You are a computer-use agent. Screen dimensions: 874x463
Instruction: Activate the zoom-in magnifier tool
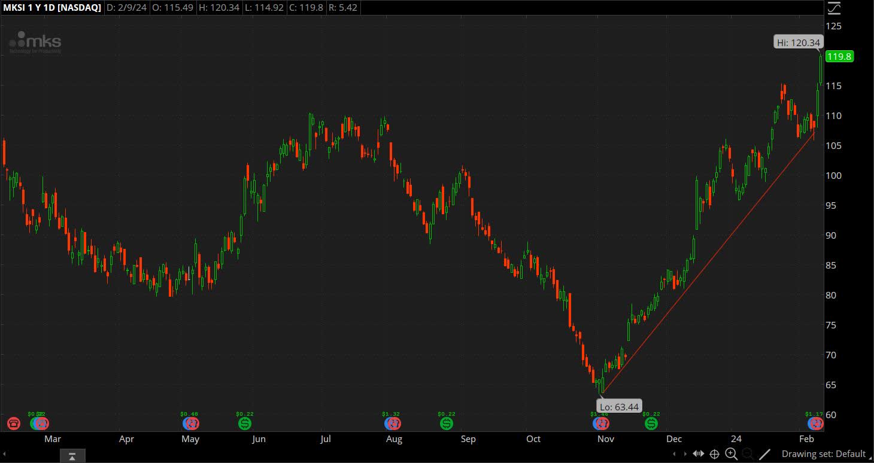click(731, 453)
